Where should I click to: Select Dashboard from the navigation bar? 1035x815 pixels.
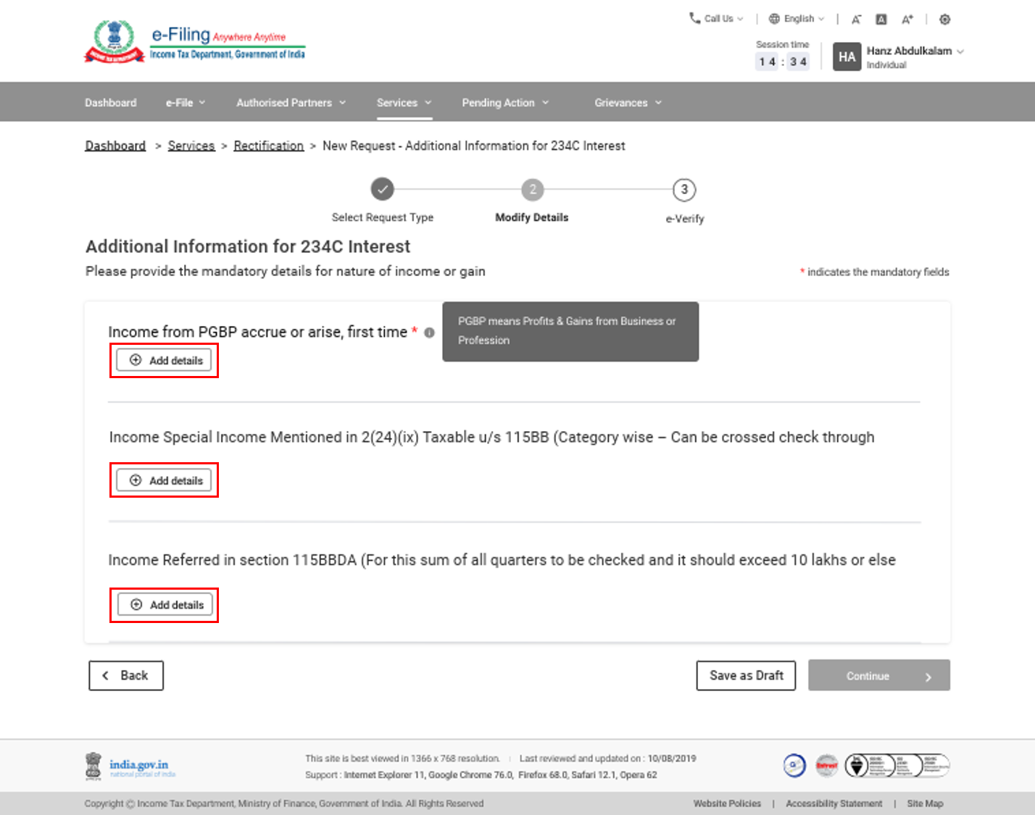(x=110, y=102)
